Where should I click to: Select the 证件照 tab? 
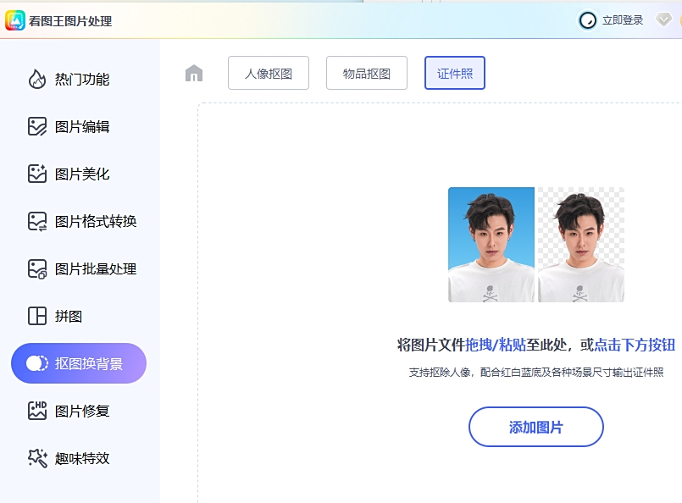(454, 73)
